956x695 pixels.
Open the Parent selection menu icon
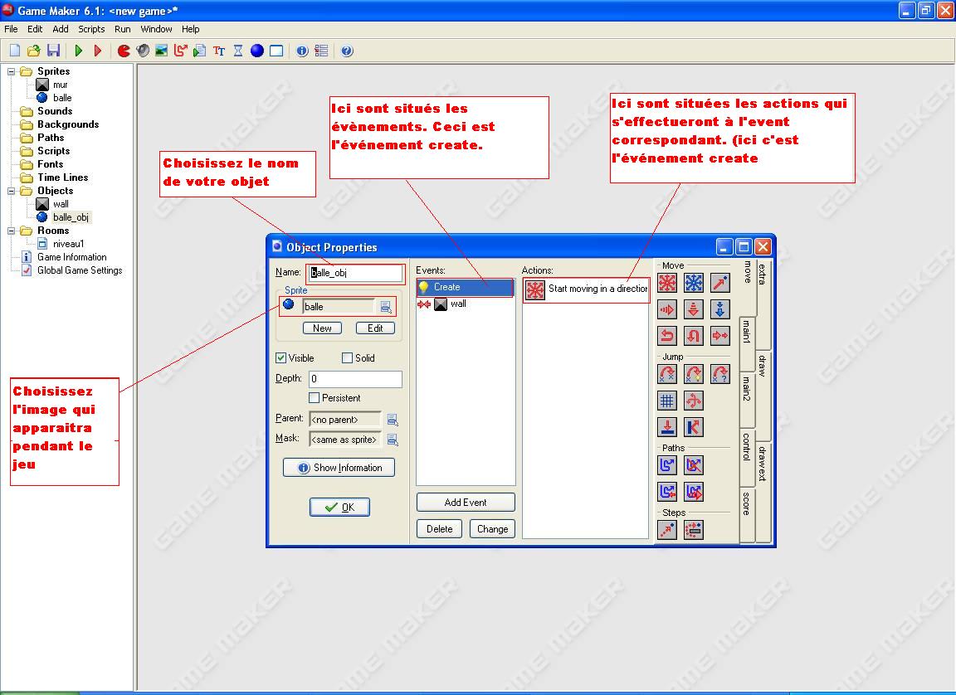tap(393, 420)
